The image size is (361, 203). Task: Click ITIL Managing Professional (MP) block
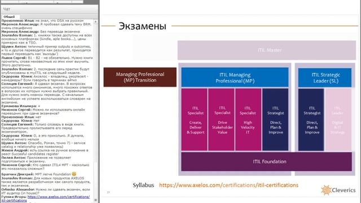pyautogui.click(x=235, y=78)
